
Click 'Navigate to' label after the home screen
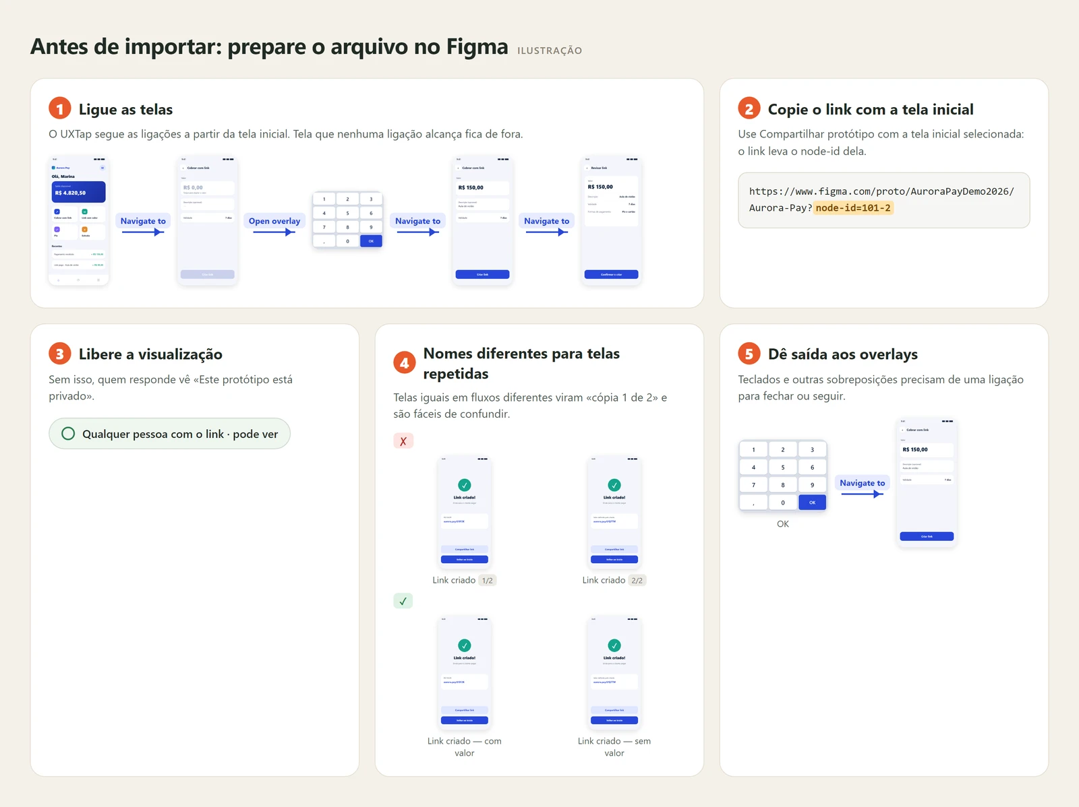143,221
